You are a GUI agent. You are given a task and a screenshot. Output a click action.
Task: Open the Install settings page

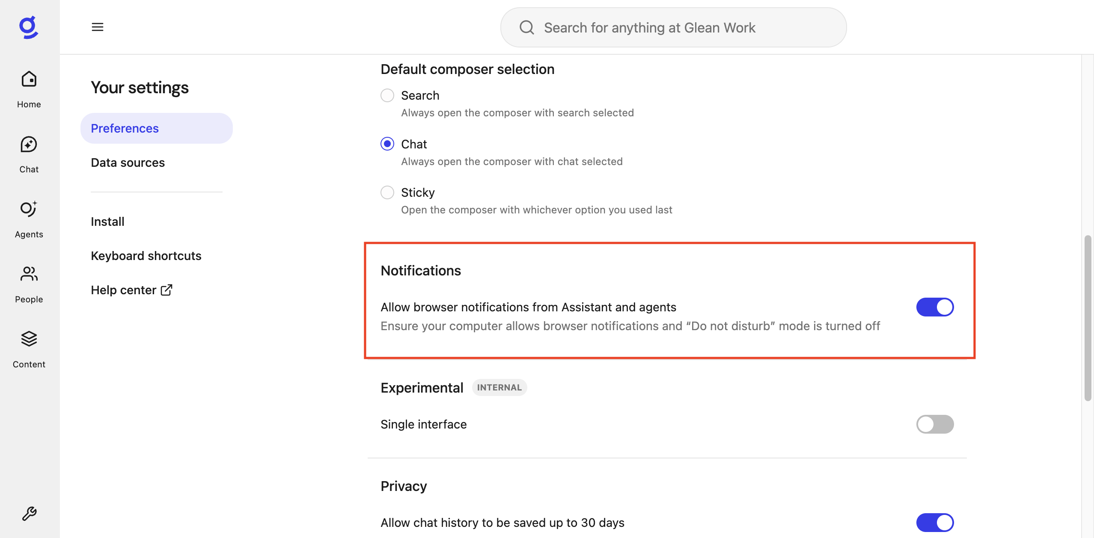point(107,222)
